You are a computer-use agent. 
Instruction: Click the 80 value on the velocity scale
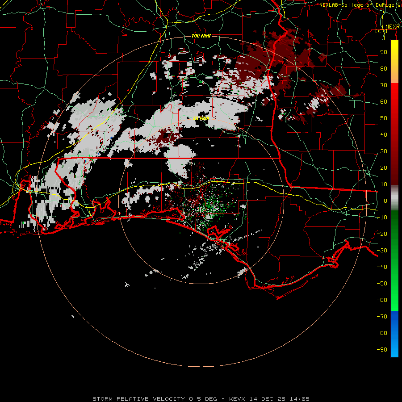[384, 68]
